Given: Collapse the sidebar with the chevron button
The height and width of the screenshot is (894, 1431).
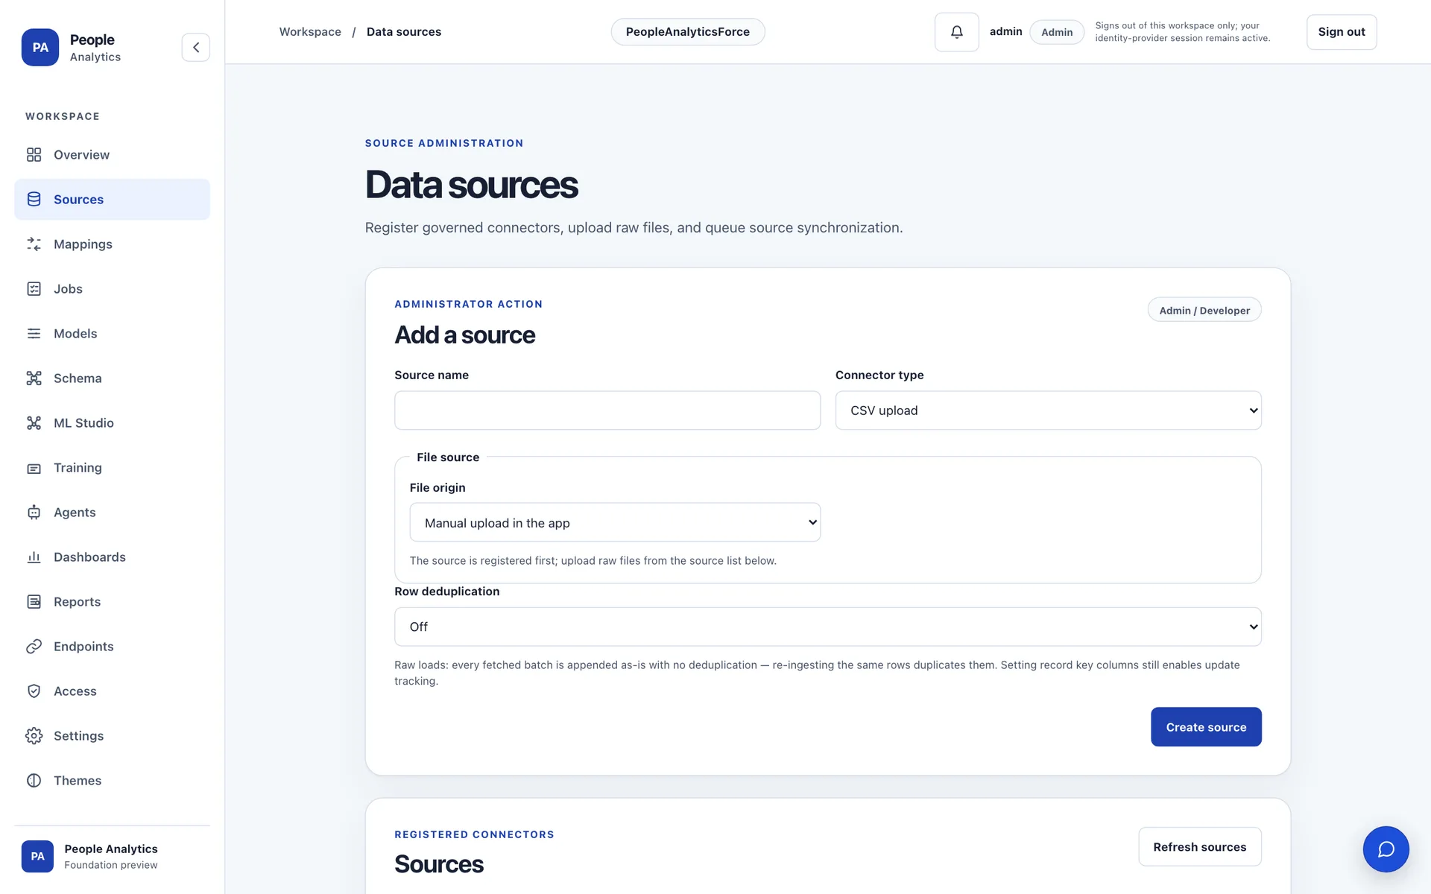Looking at the screenshot, I should tap(196, 48).
